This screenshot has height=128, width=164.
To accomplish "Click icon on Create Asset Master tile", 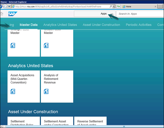I will point(46,45).
